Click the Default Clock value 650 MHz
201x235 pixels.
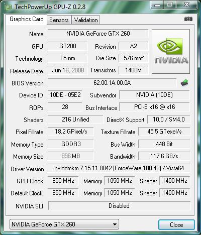(63, 193)
